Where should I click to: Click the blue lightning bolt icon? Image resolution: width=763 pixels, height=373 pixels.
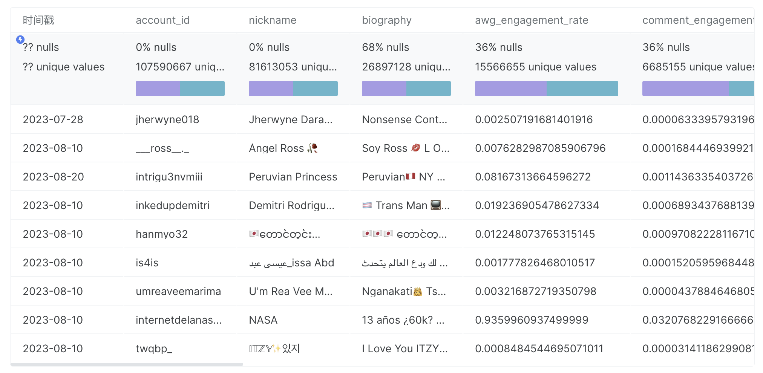pos(20,40)
